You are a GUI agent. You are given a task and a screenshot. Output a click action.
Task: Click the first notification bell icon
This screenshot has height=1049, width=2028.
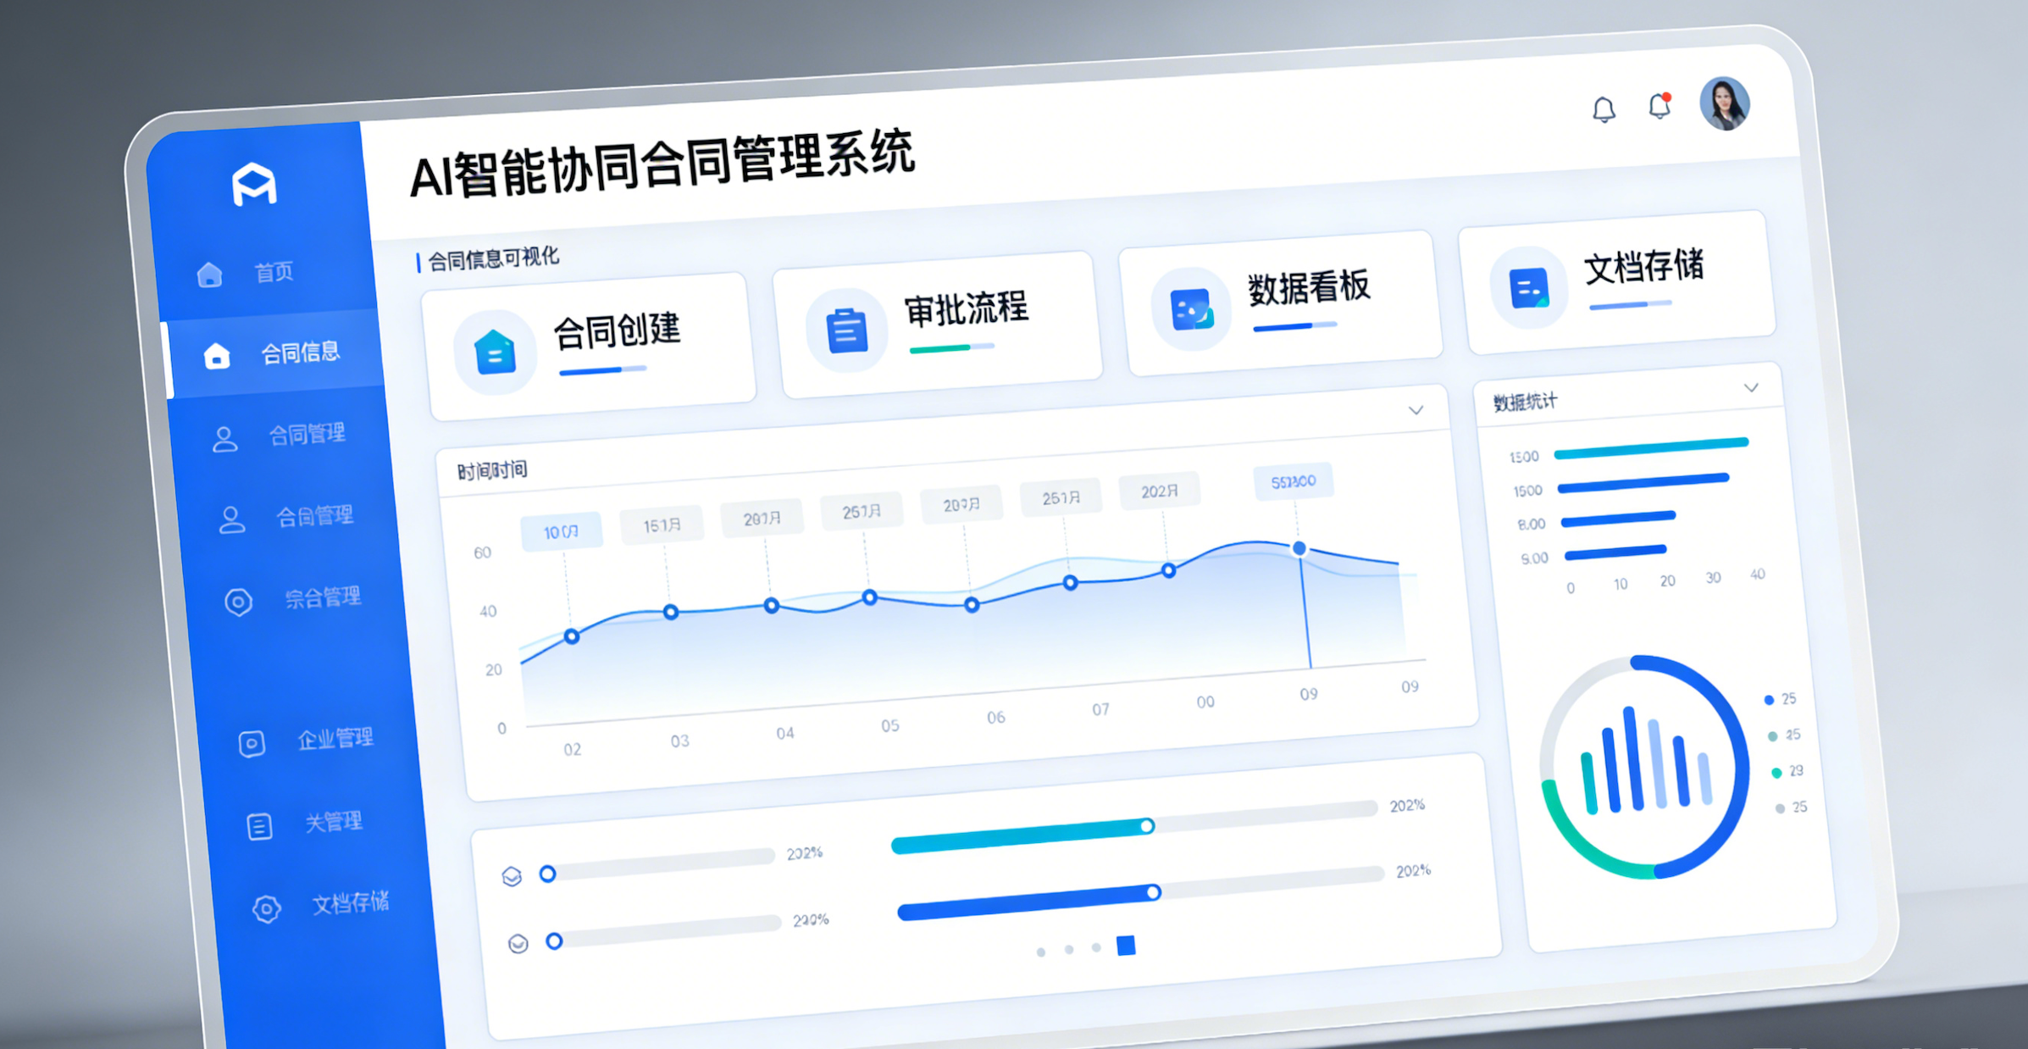1603,109
